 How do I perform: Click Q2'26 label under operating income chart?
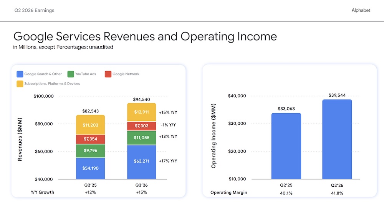pyautogui.click(x=337, y=185)
